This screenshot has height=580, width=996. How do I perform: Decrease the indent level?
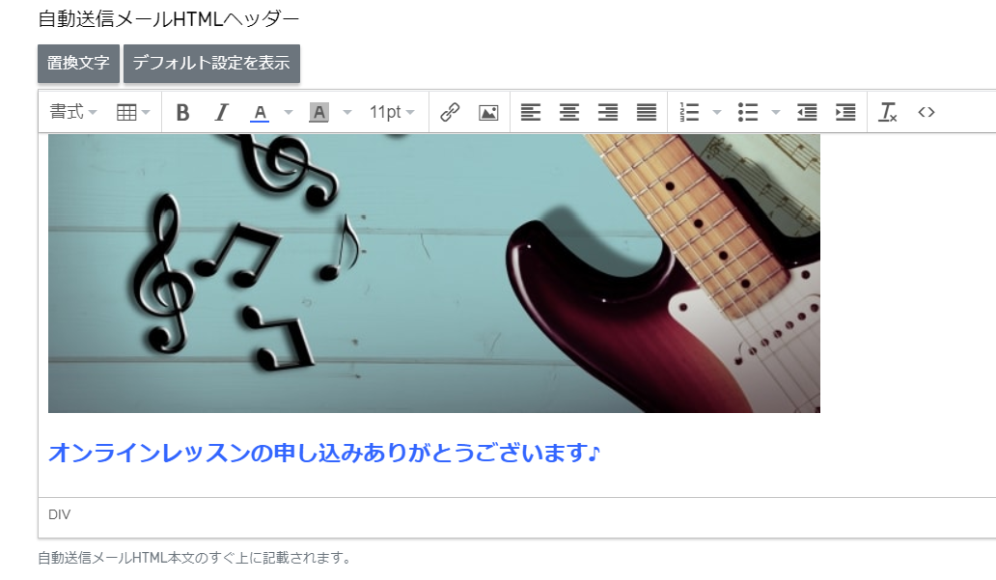(807, 113)
